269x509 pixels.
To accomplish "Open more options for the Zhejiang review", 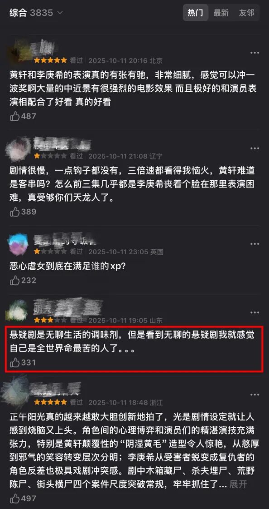I will point(255,395).
